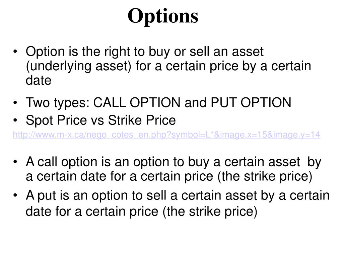Click the words "CALL OPTION"

click(x=137, y=102)
